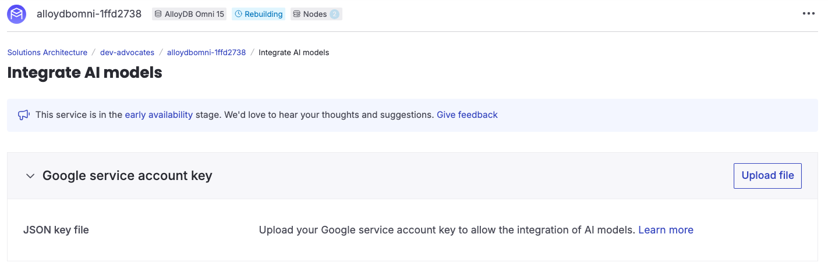Click the clock icon in Rebuilding status
Image resolution: width=828 pixels, height=277 pixels.
click(238, 14)
